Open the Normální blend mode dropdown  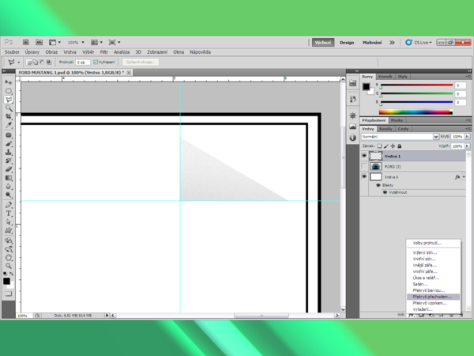click(398, 137)
